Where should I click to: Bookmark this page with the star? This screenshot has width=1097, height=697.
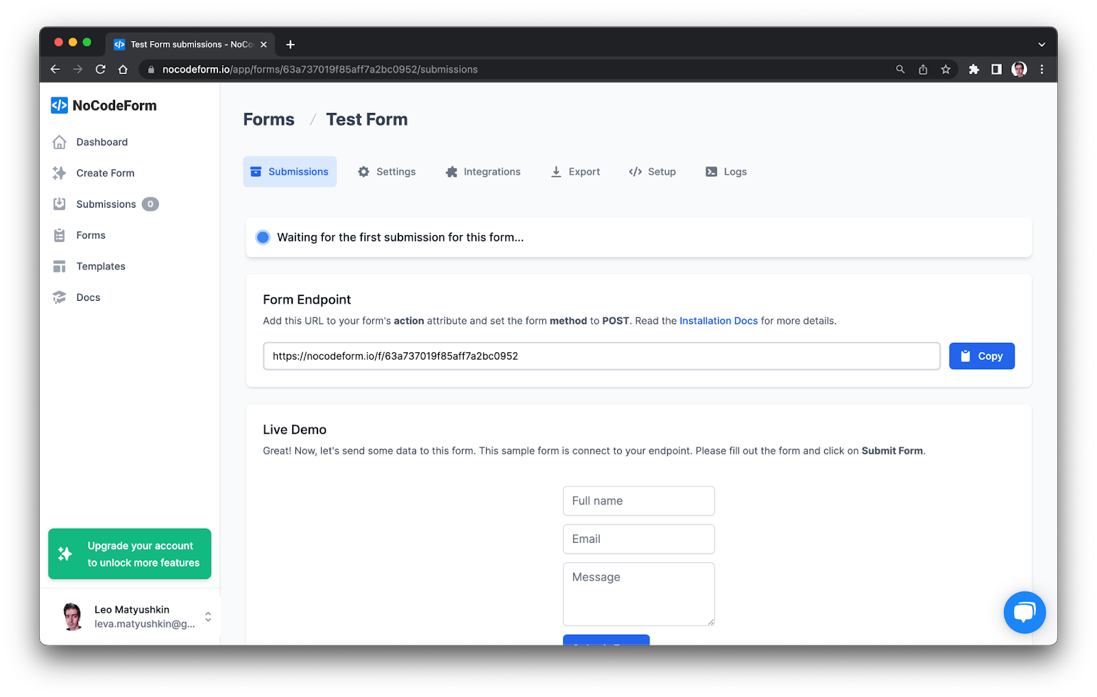coord(945,69)
